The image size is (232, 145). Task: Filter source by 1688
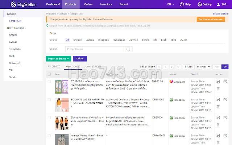pos(173,40)
